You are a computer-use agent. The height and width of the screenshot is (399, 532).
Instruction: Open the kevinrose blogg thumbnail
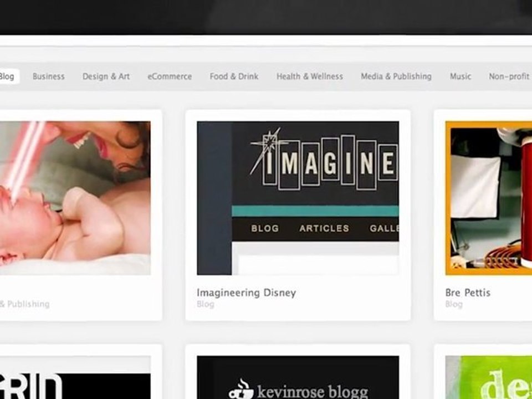tap(298, 377)
